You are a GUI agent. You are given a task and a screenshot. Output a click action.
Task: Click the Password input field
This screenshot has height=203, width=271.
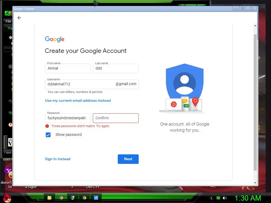click(x=68, y=118)
